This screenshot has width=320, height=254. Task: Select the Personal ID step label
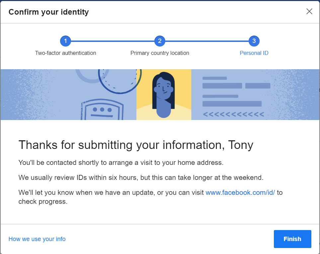(254, 53)
